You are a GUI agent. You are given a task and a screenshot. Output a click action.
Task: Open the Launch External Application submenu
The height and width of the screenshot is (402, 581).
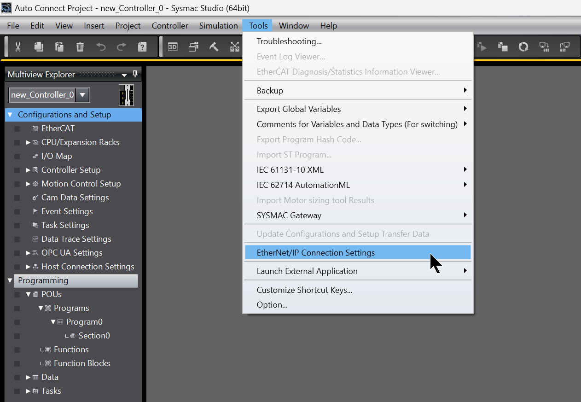(358, 271)
